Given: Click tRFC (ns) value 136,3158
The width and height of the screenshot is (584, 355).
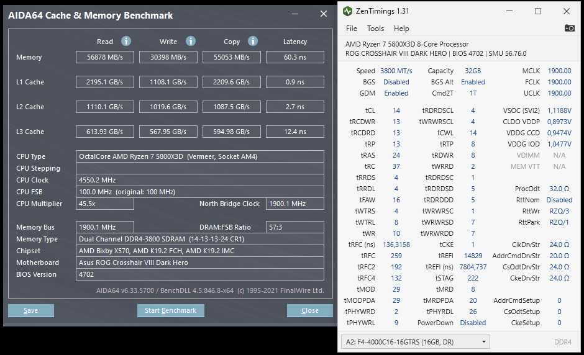Looking at the screenshot, I should pyautogui.click(x=396, y=245).
